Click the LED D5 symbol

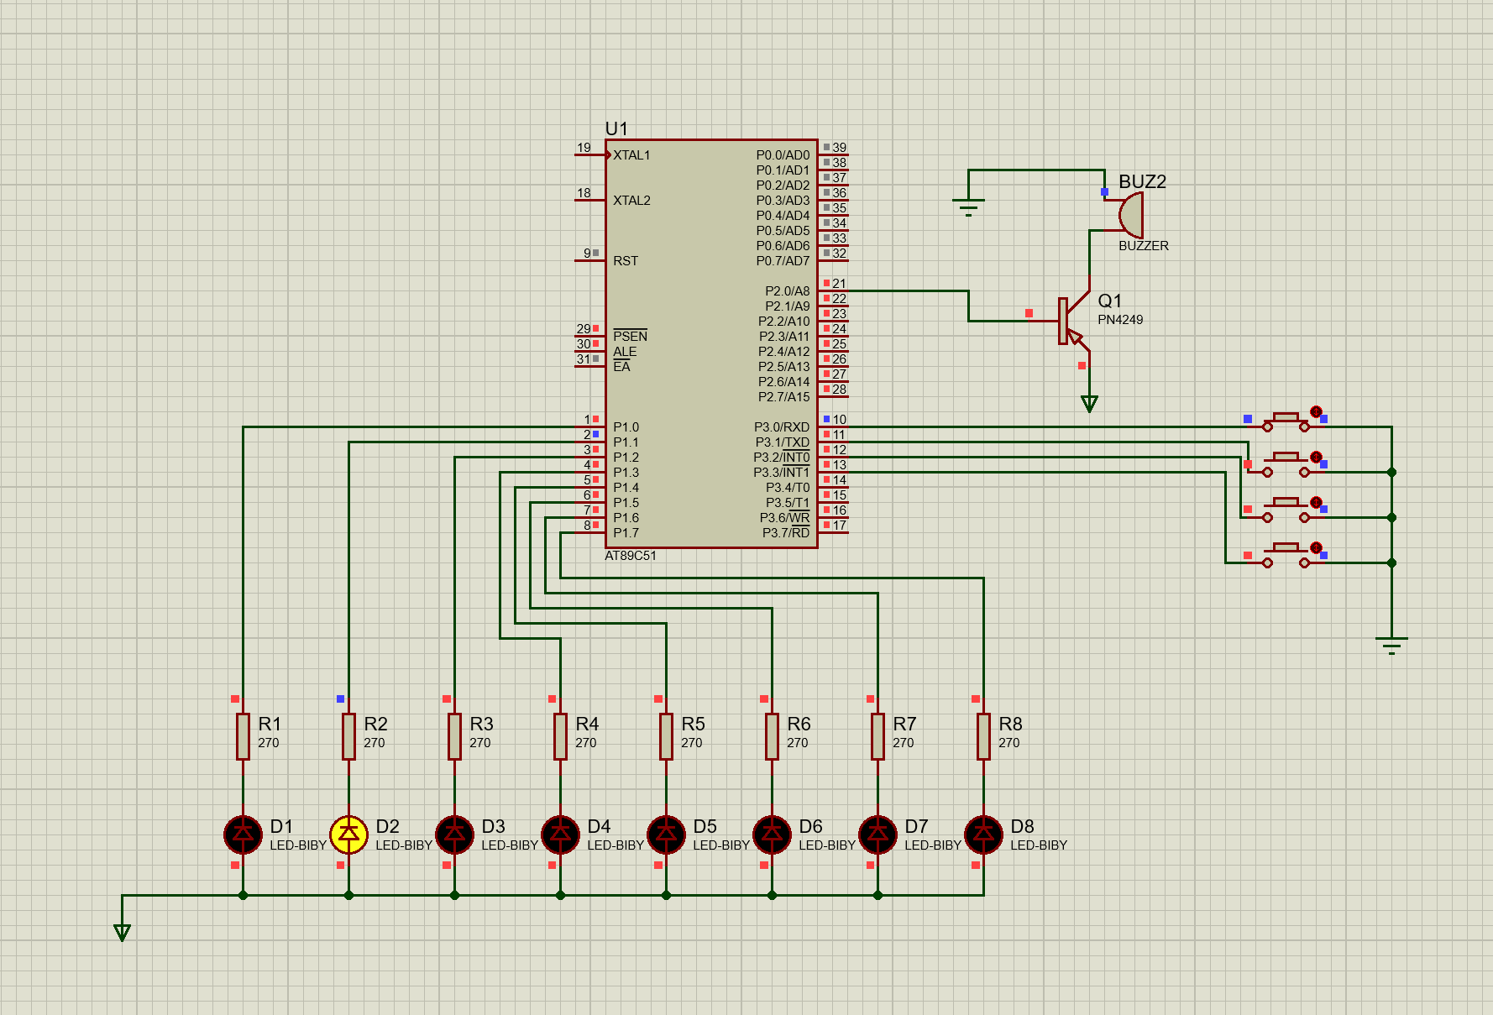666,834
